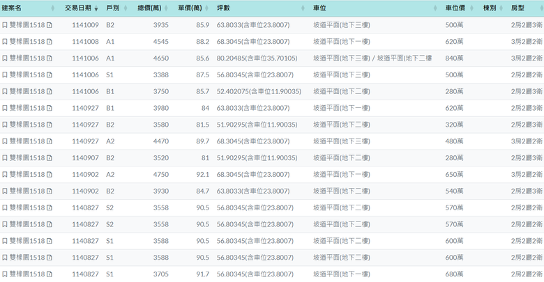The image size is (544, 282).
Task: Select unit price cell 91.7
Action: [x=203, y=274]
